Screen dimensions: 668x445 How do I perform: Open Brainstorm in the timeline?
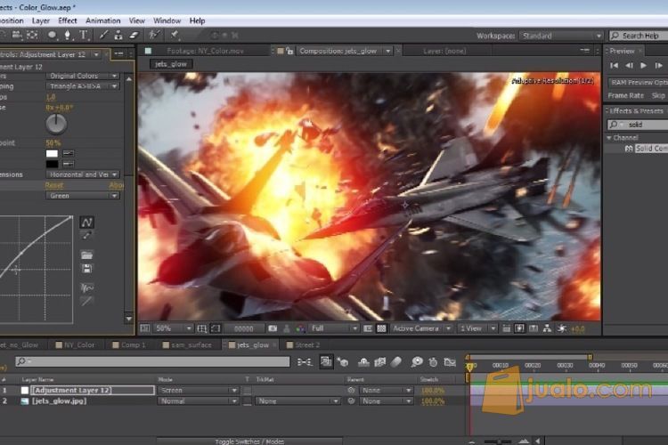[x=417, y=362]
